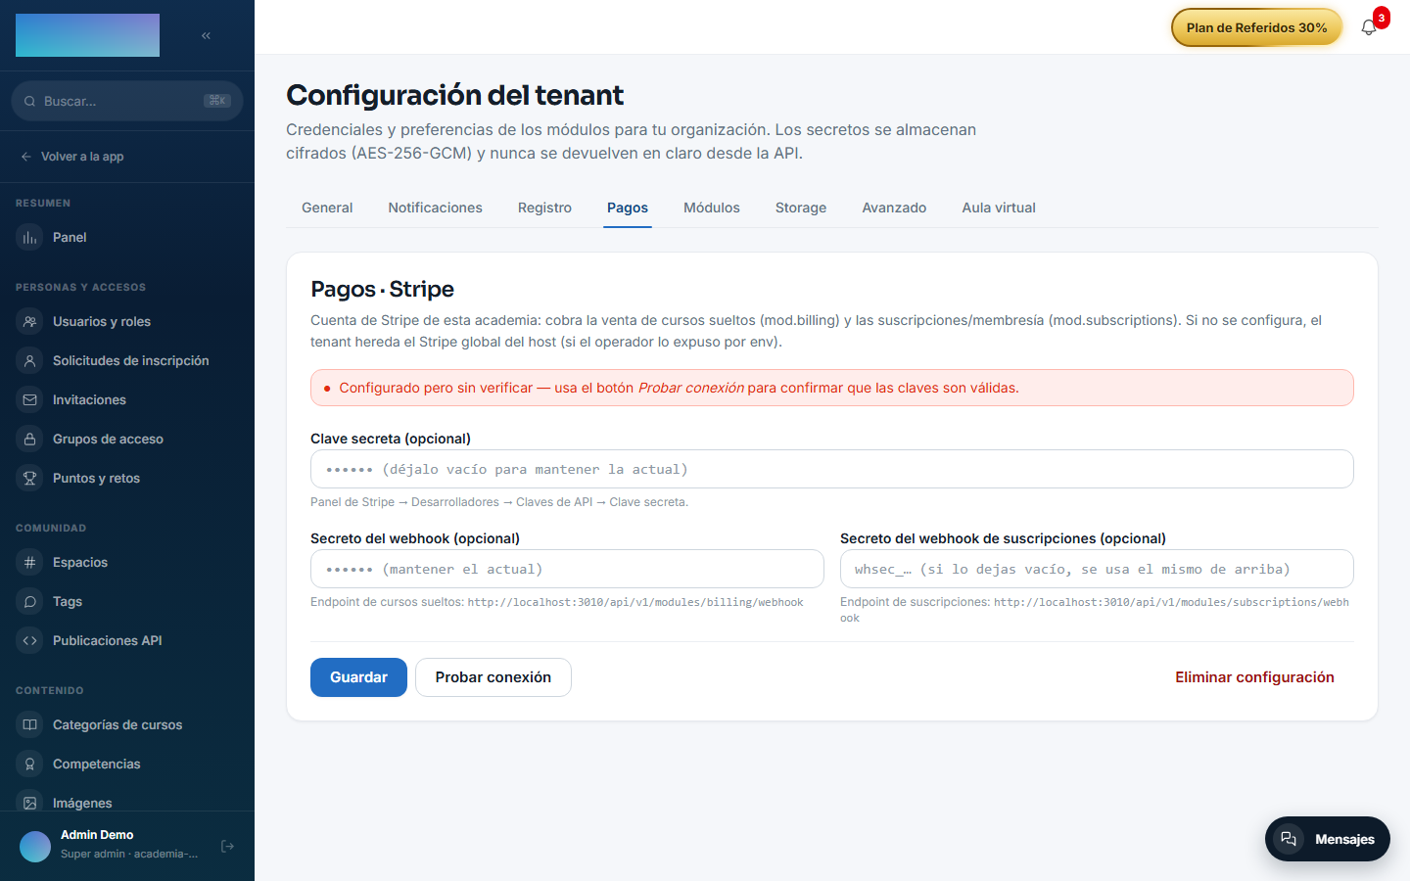
Task: Open Grupos de acceso menu item
Action: coord(127,440)
